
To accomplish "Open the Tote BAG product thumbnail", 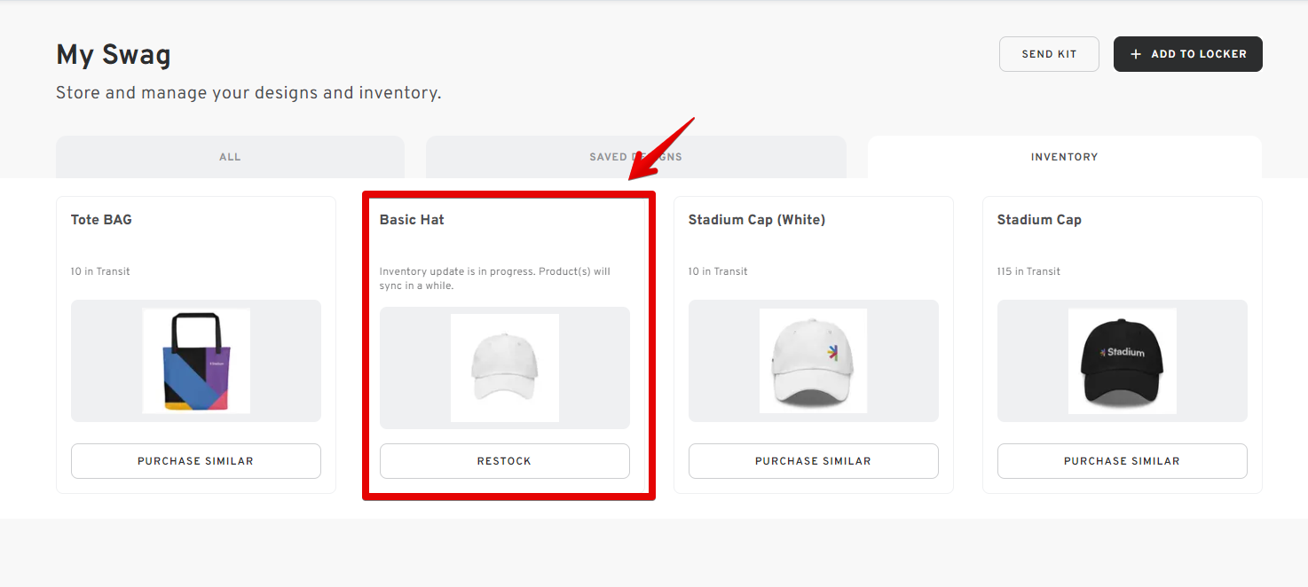I will (195, 360).
